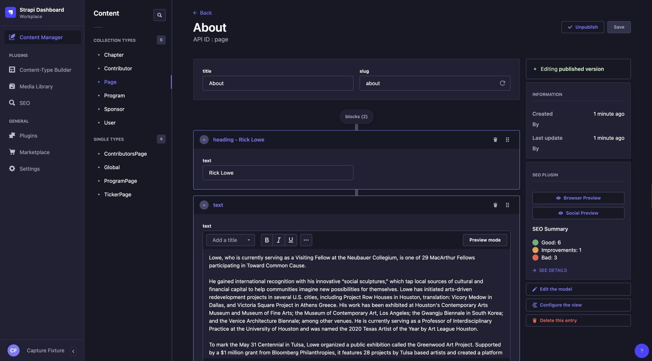Open Plugins page
Viewport: 652px width, 361px height.
28,135
